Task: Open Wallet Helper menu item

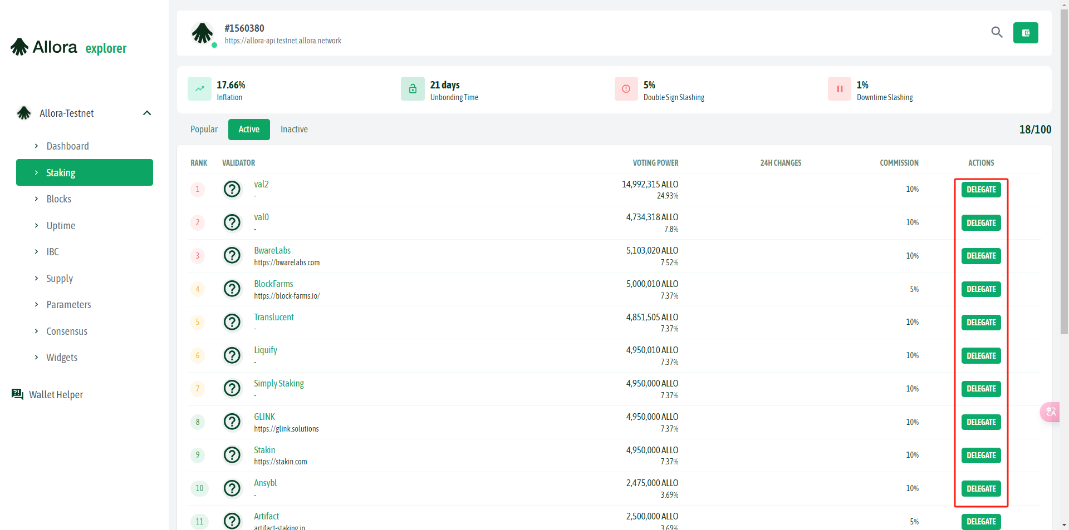Action: 56,394
